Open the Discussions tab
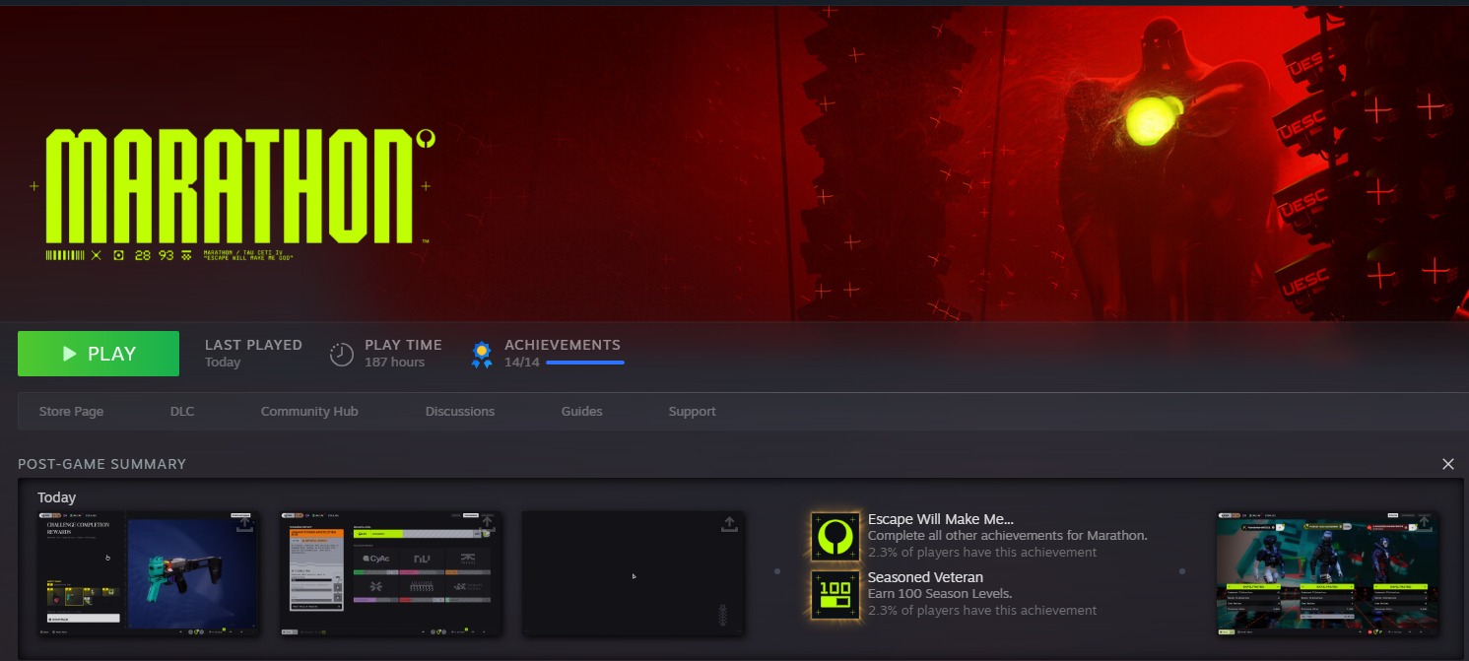 click(x=460, y=412)
